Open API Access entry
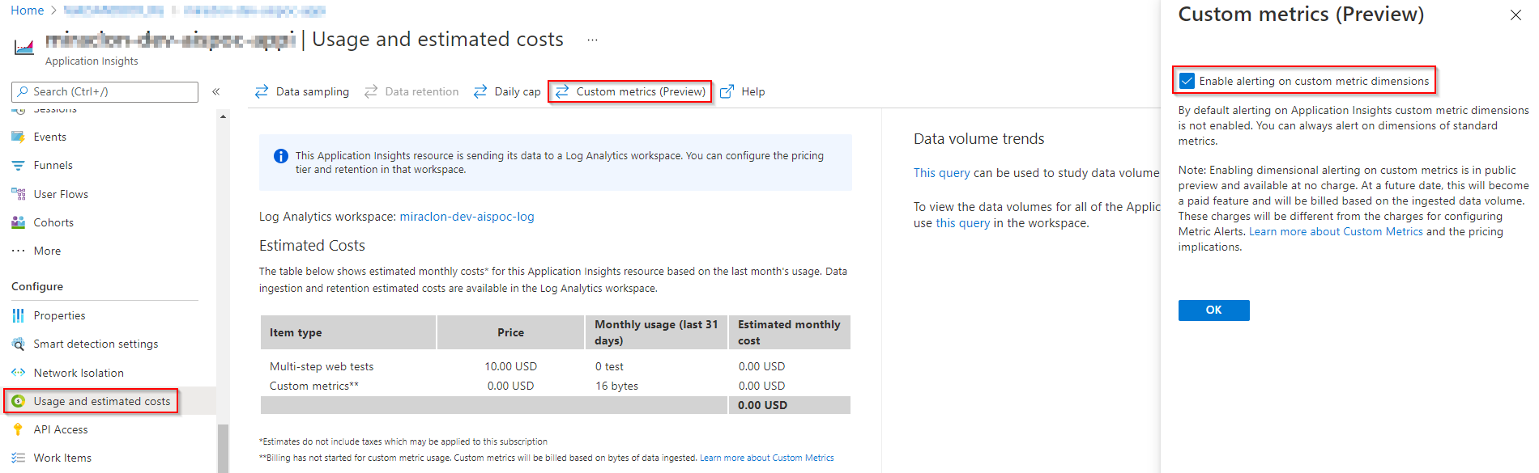 pos(61,429)
